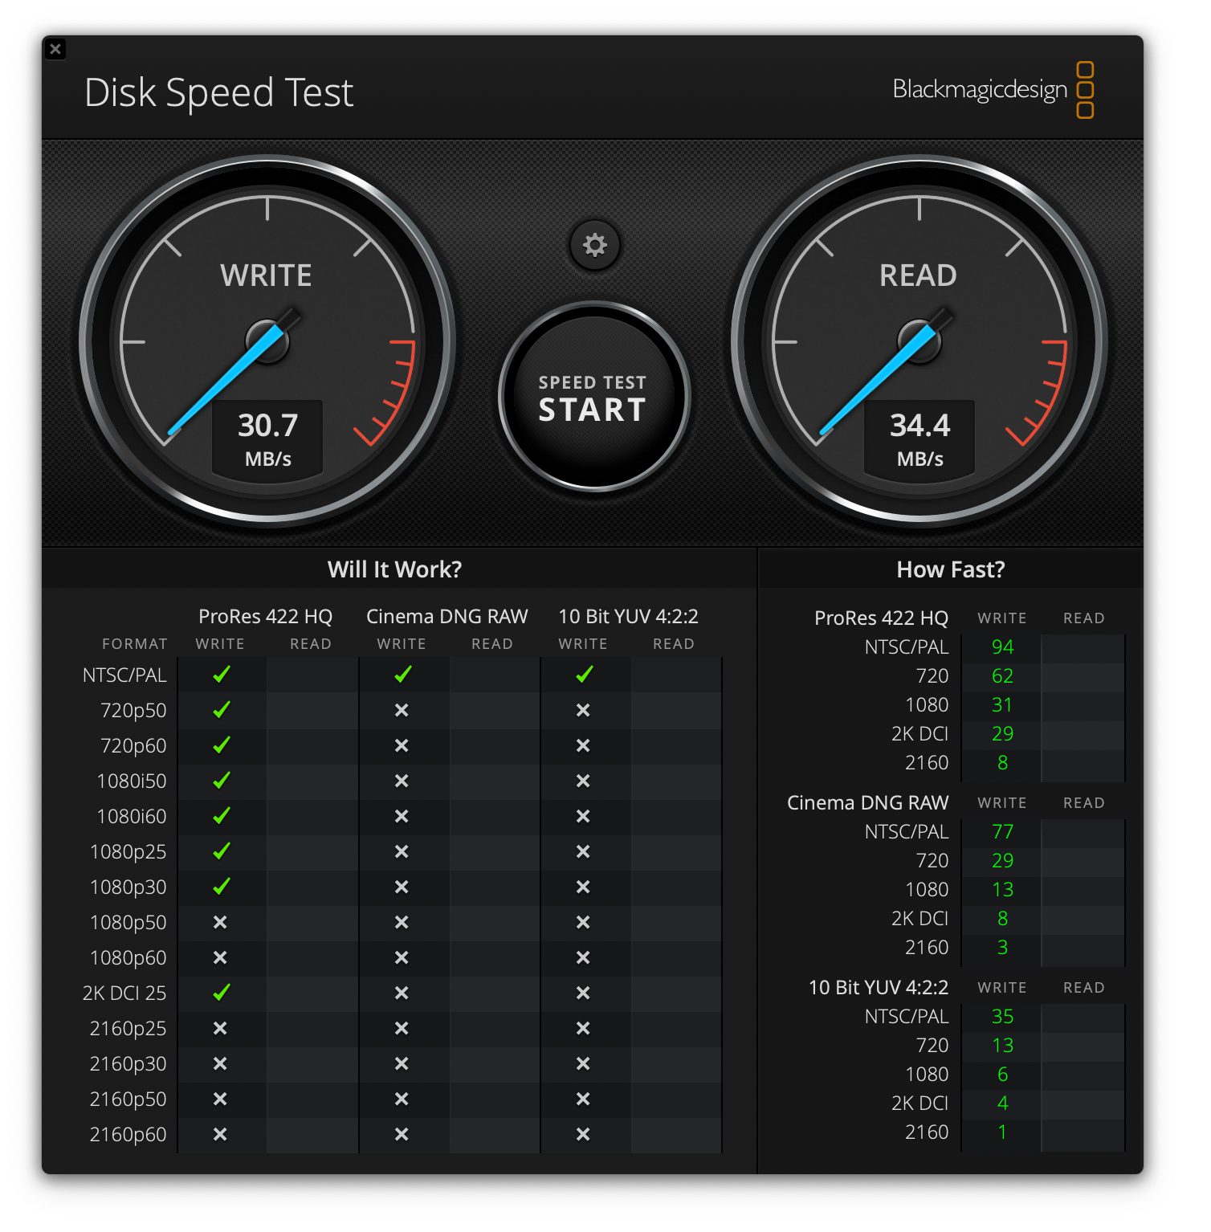Click the How Fast? heading
Image resolution: width=1211 pixels, height=1232 pixels.
click(x=951, y=569)
